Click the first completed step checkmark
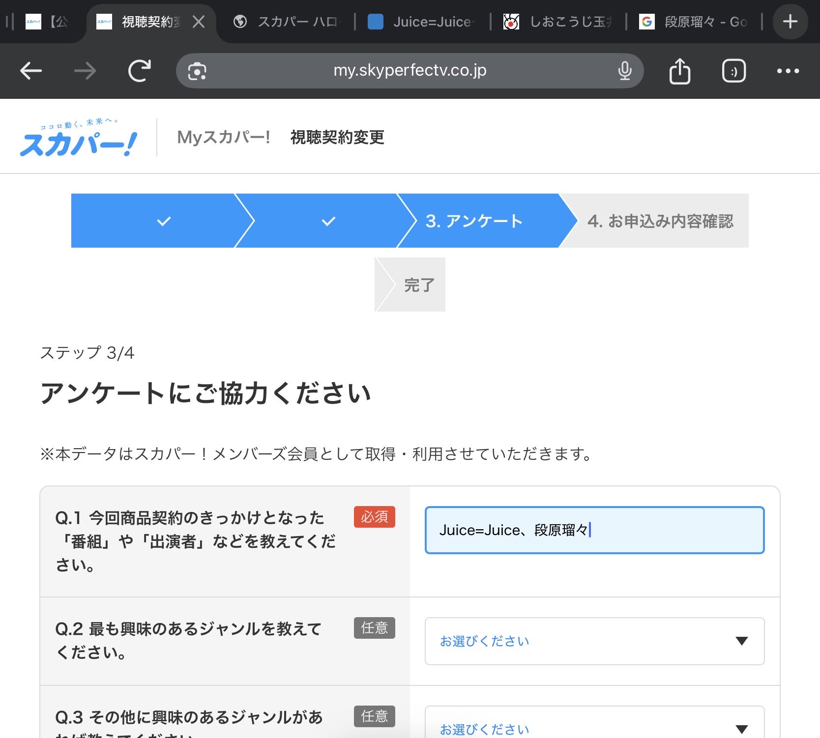The width and height of the screenshot is (820, 738). coord(164,221)
